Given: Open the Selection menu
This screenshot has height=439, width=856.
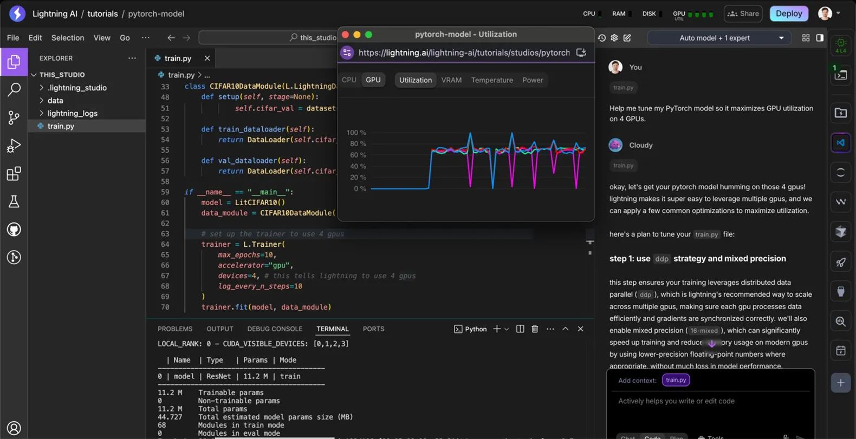Looking at the screenshot, I should pos(68,38).
